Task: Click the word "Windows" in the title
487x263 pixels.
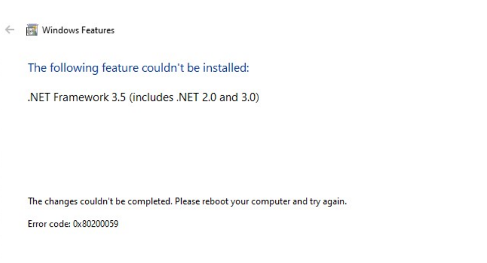Action: [57, 30]
